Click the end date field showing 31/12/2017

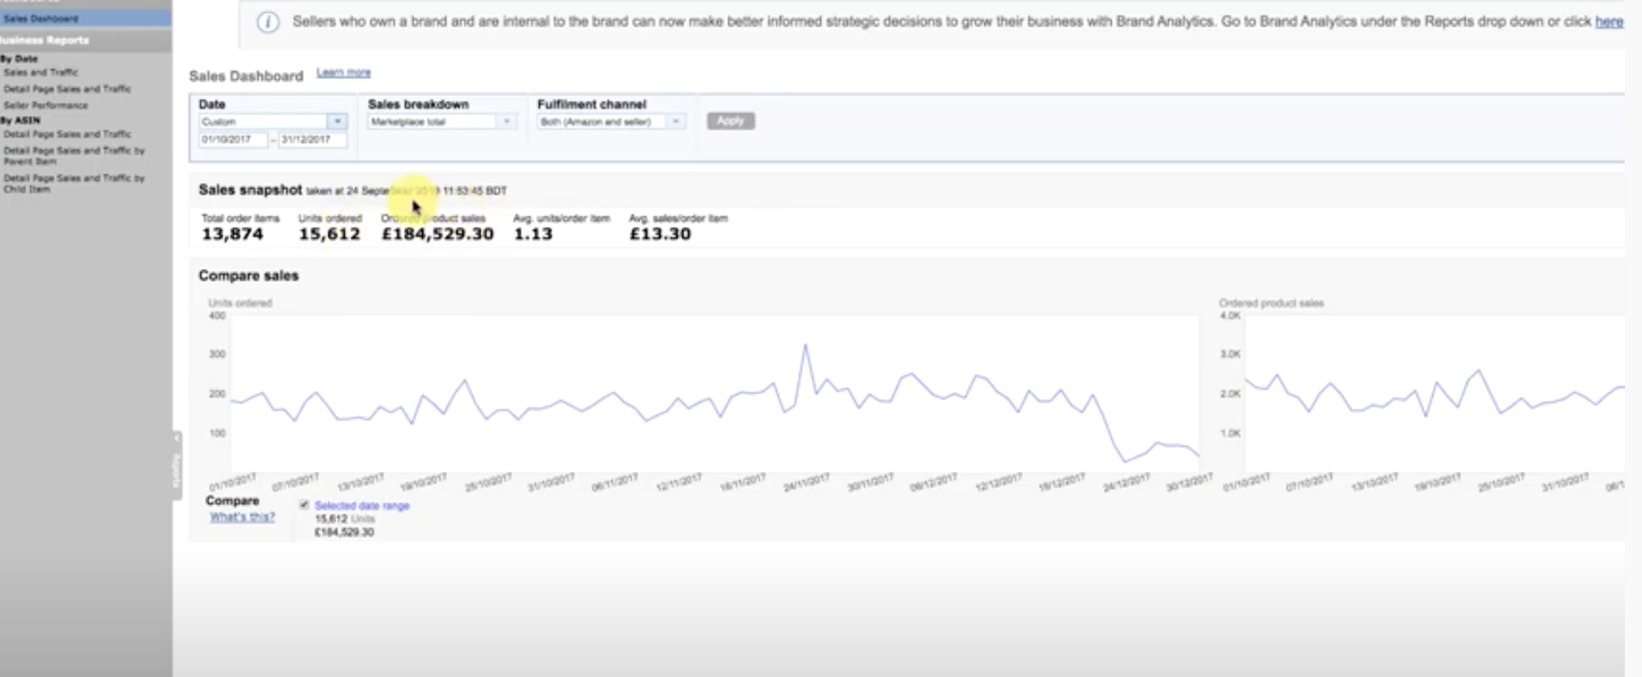pos(312,139)
